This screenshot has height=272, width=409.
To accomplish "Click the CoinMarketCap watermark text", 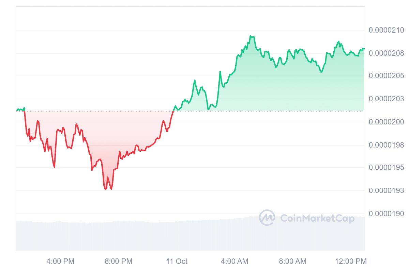I will click(317, 218).
